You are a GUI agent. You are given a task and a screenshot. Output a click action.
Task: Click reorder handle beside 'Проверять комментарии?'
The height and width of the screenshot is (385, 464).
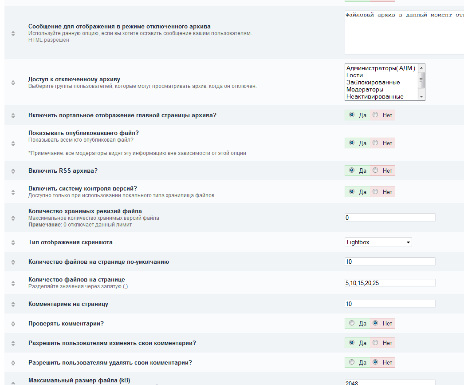13,324
